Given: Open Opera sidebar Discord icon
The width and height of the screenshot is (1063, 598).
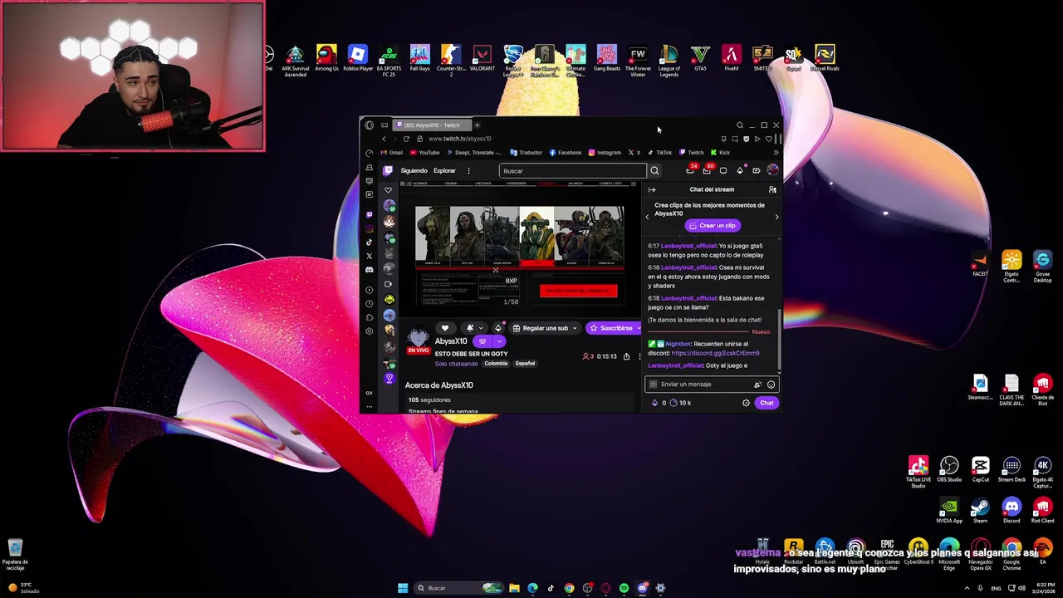Looking at the screenshot, I should click(x=369, y=269).
